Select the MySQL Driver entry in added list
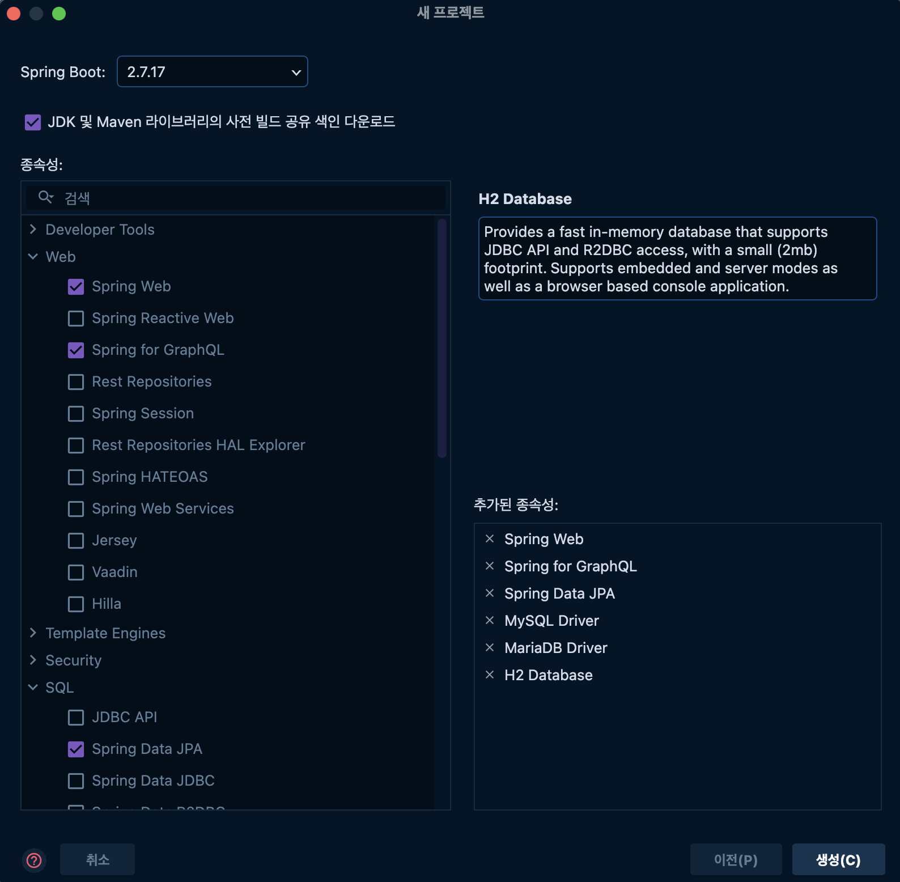The height and width of the screenshot is (882, 900). pos(551,621)
